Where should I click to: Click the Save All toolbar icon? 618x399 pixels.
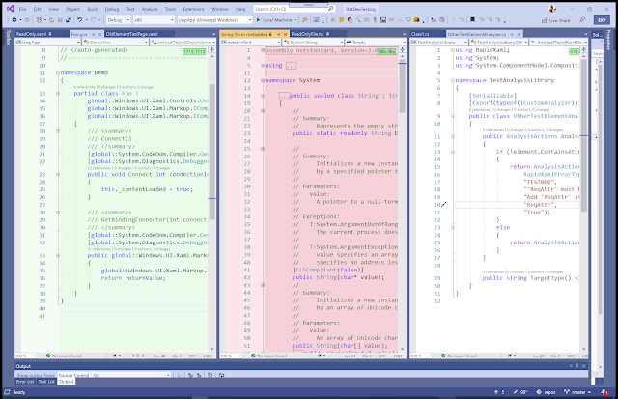coord(70,18)
